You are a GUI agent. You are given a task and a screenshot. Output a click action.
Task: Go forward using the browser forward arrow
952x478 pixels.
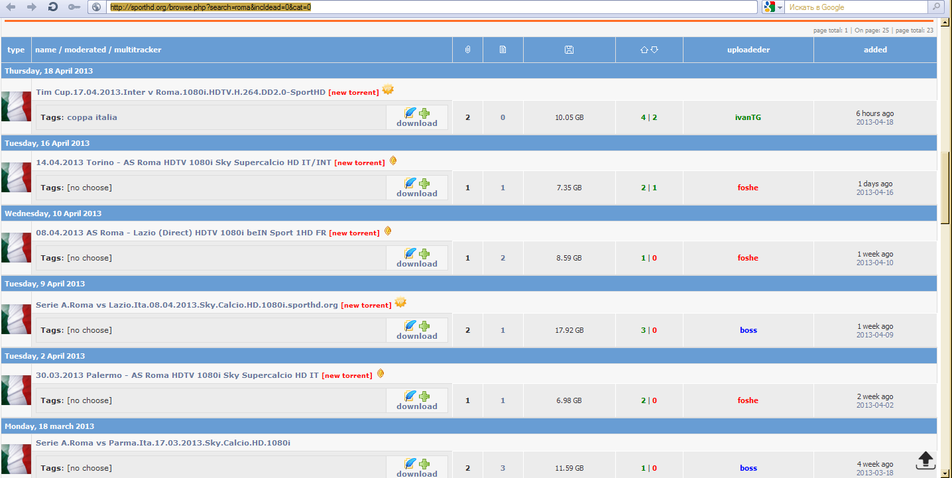(x=32, y=7)
